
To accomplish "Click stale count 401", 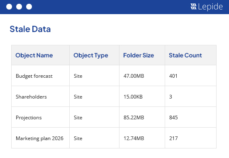I will click(x=173, y=76).
